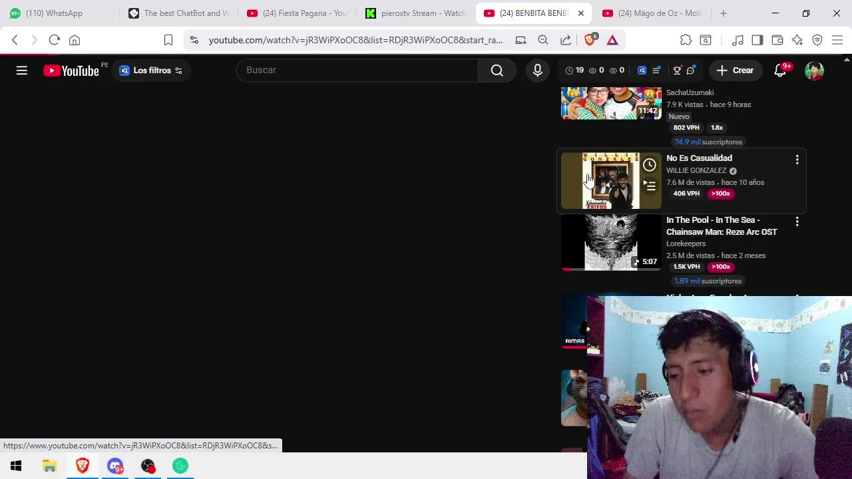The height and width of the screenshot is (479, 852).
Task: Click the 74.9 mil suscriptores label
Action: (708, 142)
